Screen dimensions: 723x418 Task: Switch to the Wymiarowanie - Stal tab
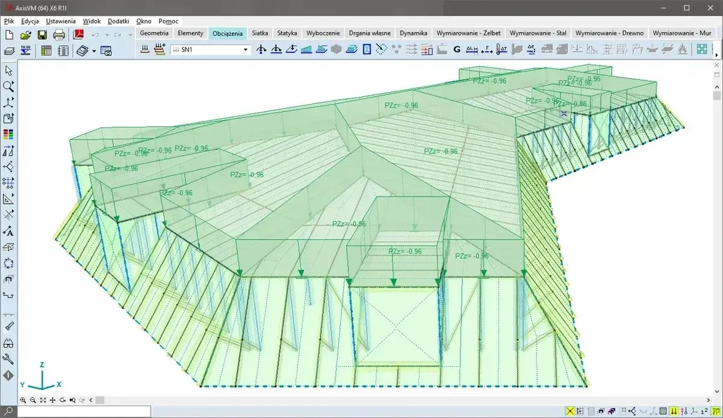[x=538, y=34]
